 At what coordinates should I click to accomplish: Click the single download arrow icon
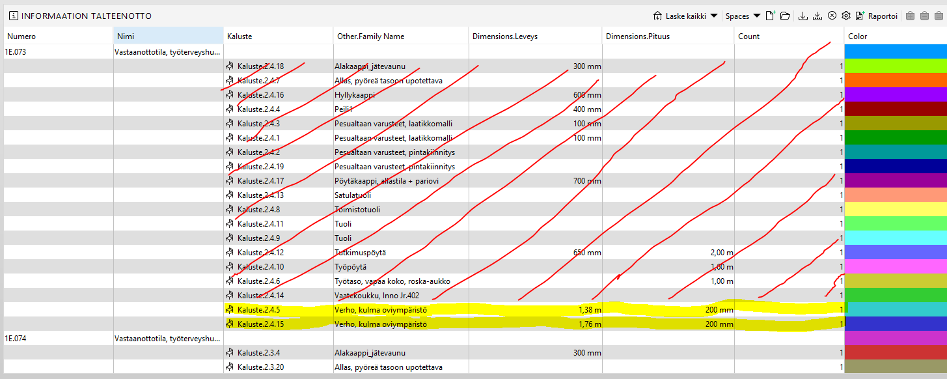point(803,16)
